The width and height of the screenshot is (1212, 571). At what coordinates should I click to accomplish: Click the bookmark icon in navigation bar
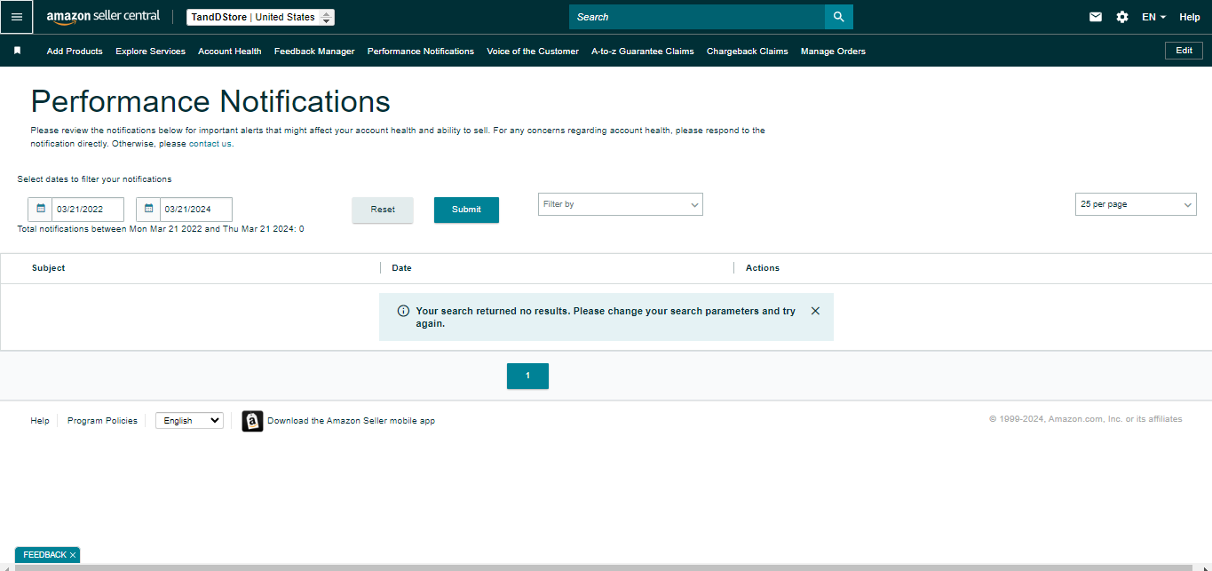coord(17,51)
